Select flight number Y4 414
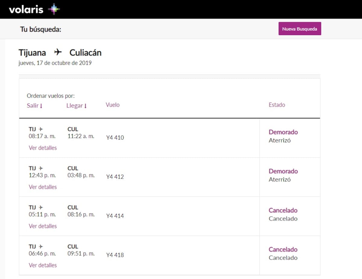This screenshot has height=279, width=362. (115, 216)
